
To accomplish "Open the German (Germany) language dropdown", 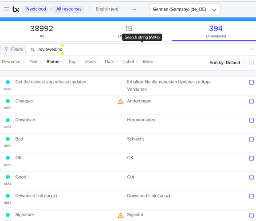I will click(184, 9).
